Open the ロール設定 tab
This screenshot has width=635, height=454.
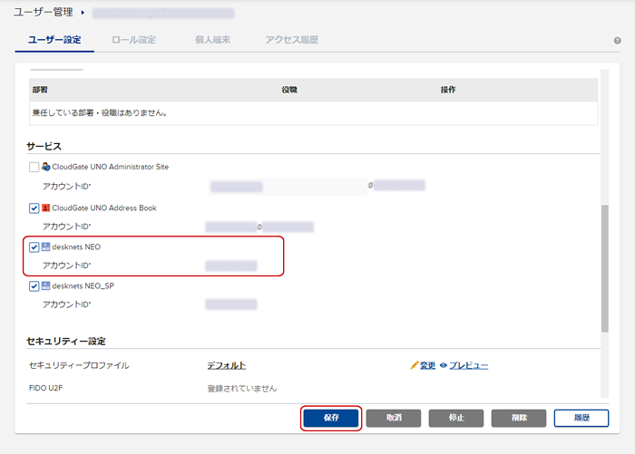click(133, 40)
